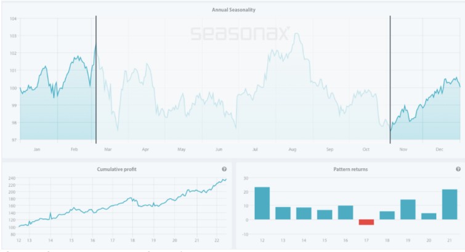Image resolution: width=465 pixels, height=252 pixels.
Task: Click the 104 label on seasonality axis
Action: coord(13,18)
